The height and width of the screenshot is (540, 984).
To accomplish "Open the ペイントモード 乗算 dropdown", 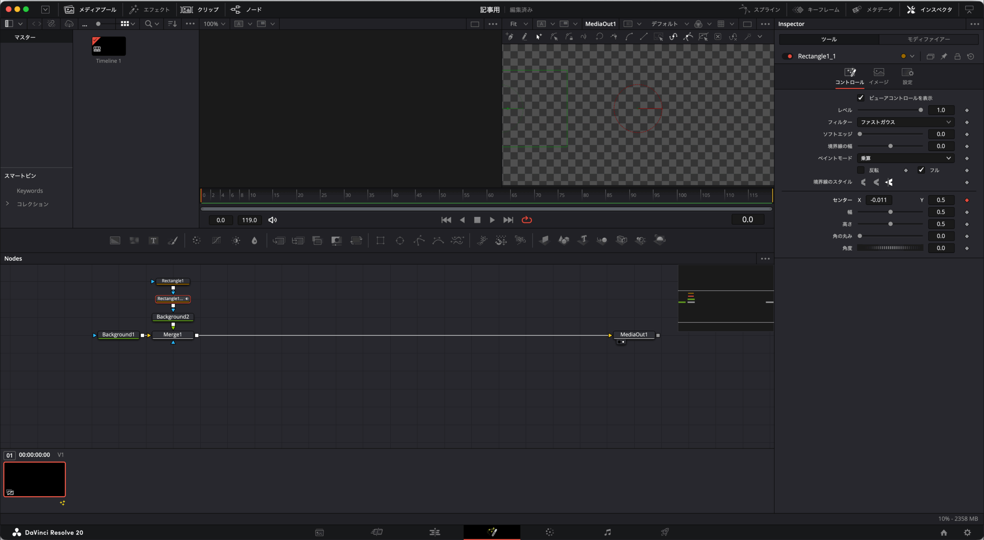I will point(905,158).
